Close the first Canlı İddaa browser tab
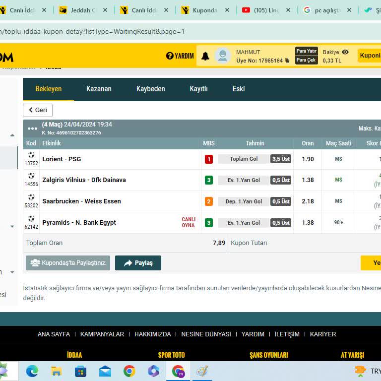The image size is (381, 381). [44, 10]
